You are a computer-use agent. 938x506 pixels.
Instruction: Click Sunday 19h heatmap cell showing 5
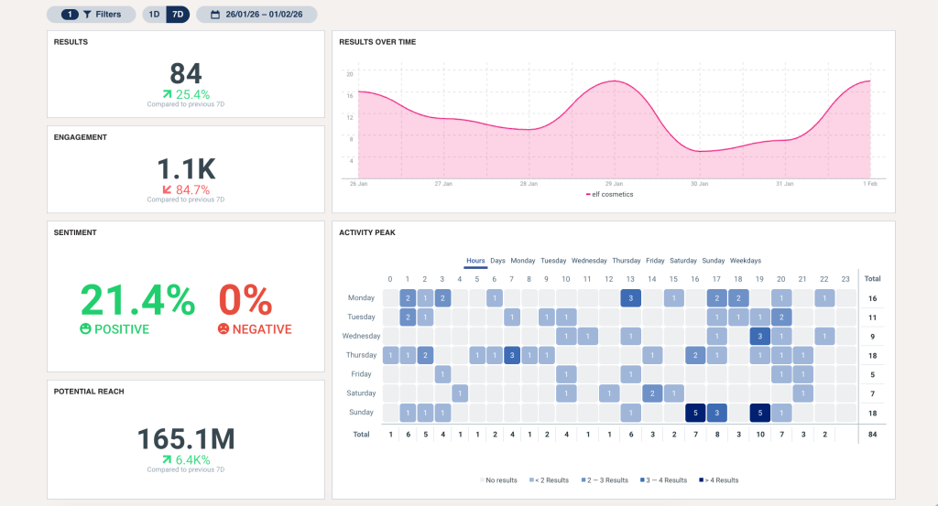(759, 412)
